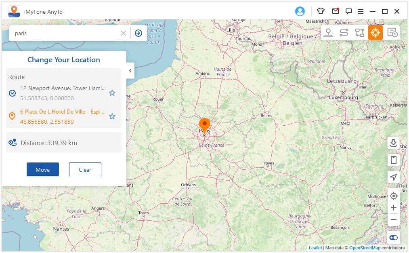Click the Troyes label on the map
This screenshot has height=253, width=409.
point(268,163)
